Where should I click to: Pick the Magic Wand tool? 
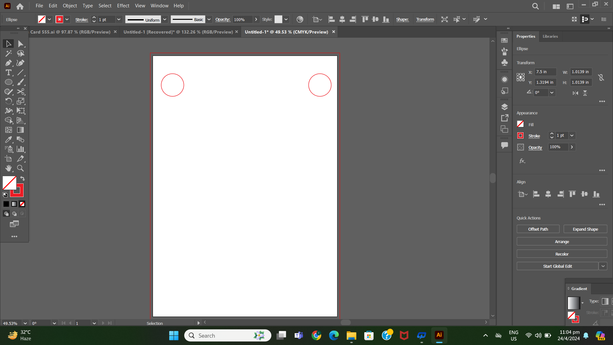(9, 53)
